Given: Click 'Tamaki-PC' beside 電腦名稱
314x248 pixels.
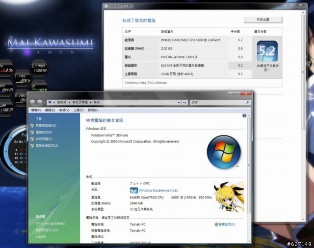Looking at the screenshot, I should click(x=137, y=225).
